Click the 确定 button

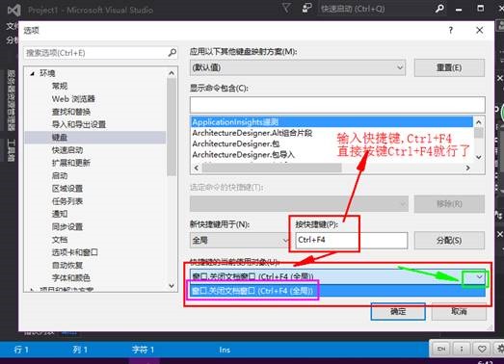pyautogui.click(x=398, y=311)
